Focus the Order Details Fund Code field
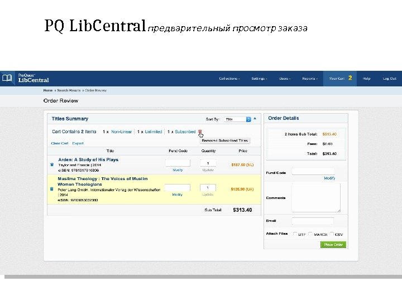Viewport: 402px width, 301px height. [313, 172]
